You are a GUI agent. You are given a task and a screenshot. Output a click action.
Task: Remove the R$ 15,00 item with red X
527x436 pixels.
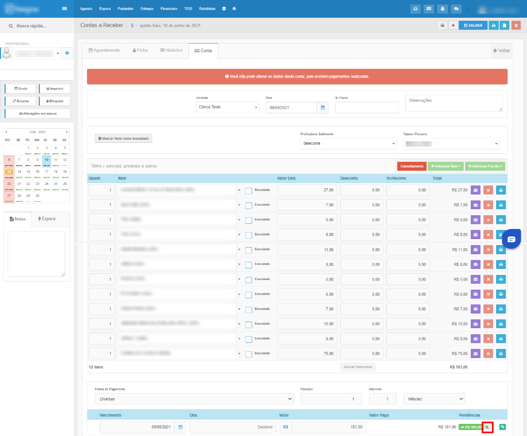pyautogui.click(x=489, y=324)
